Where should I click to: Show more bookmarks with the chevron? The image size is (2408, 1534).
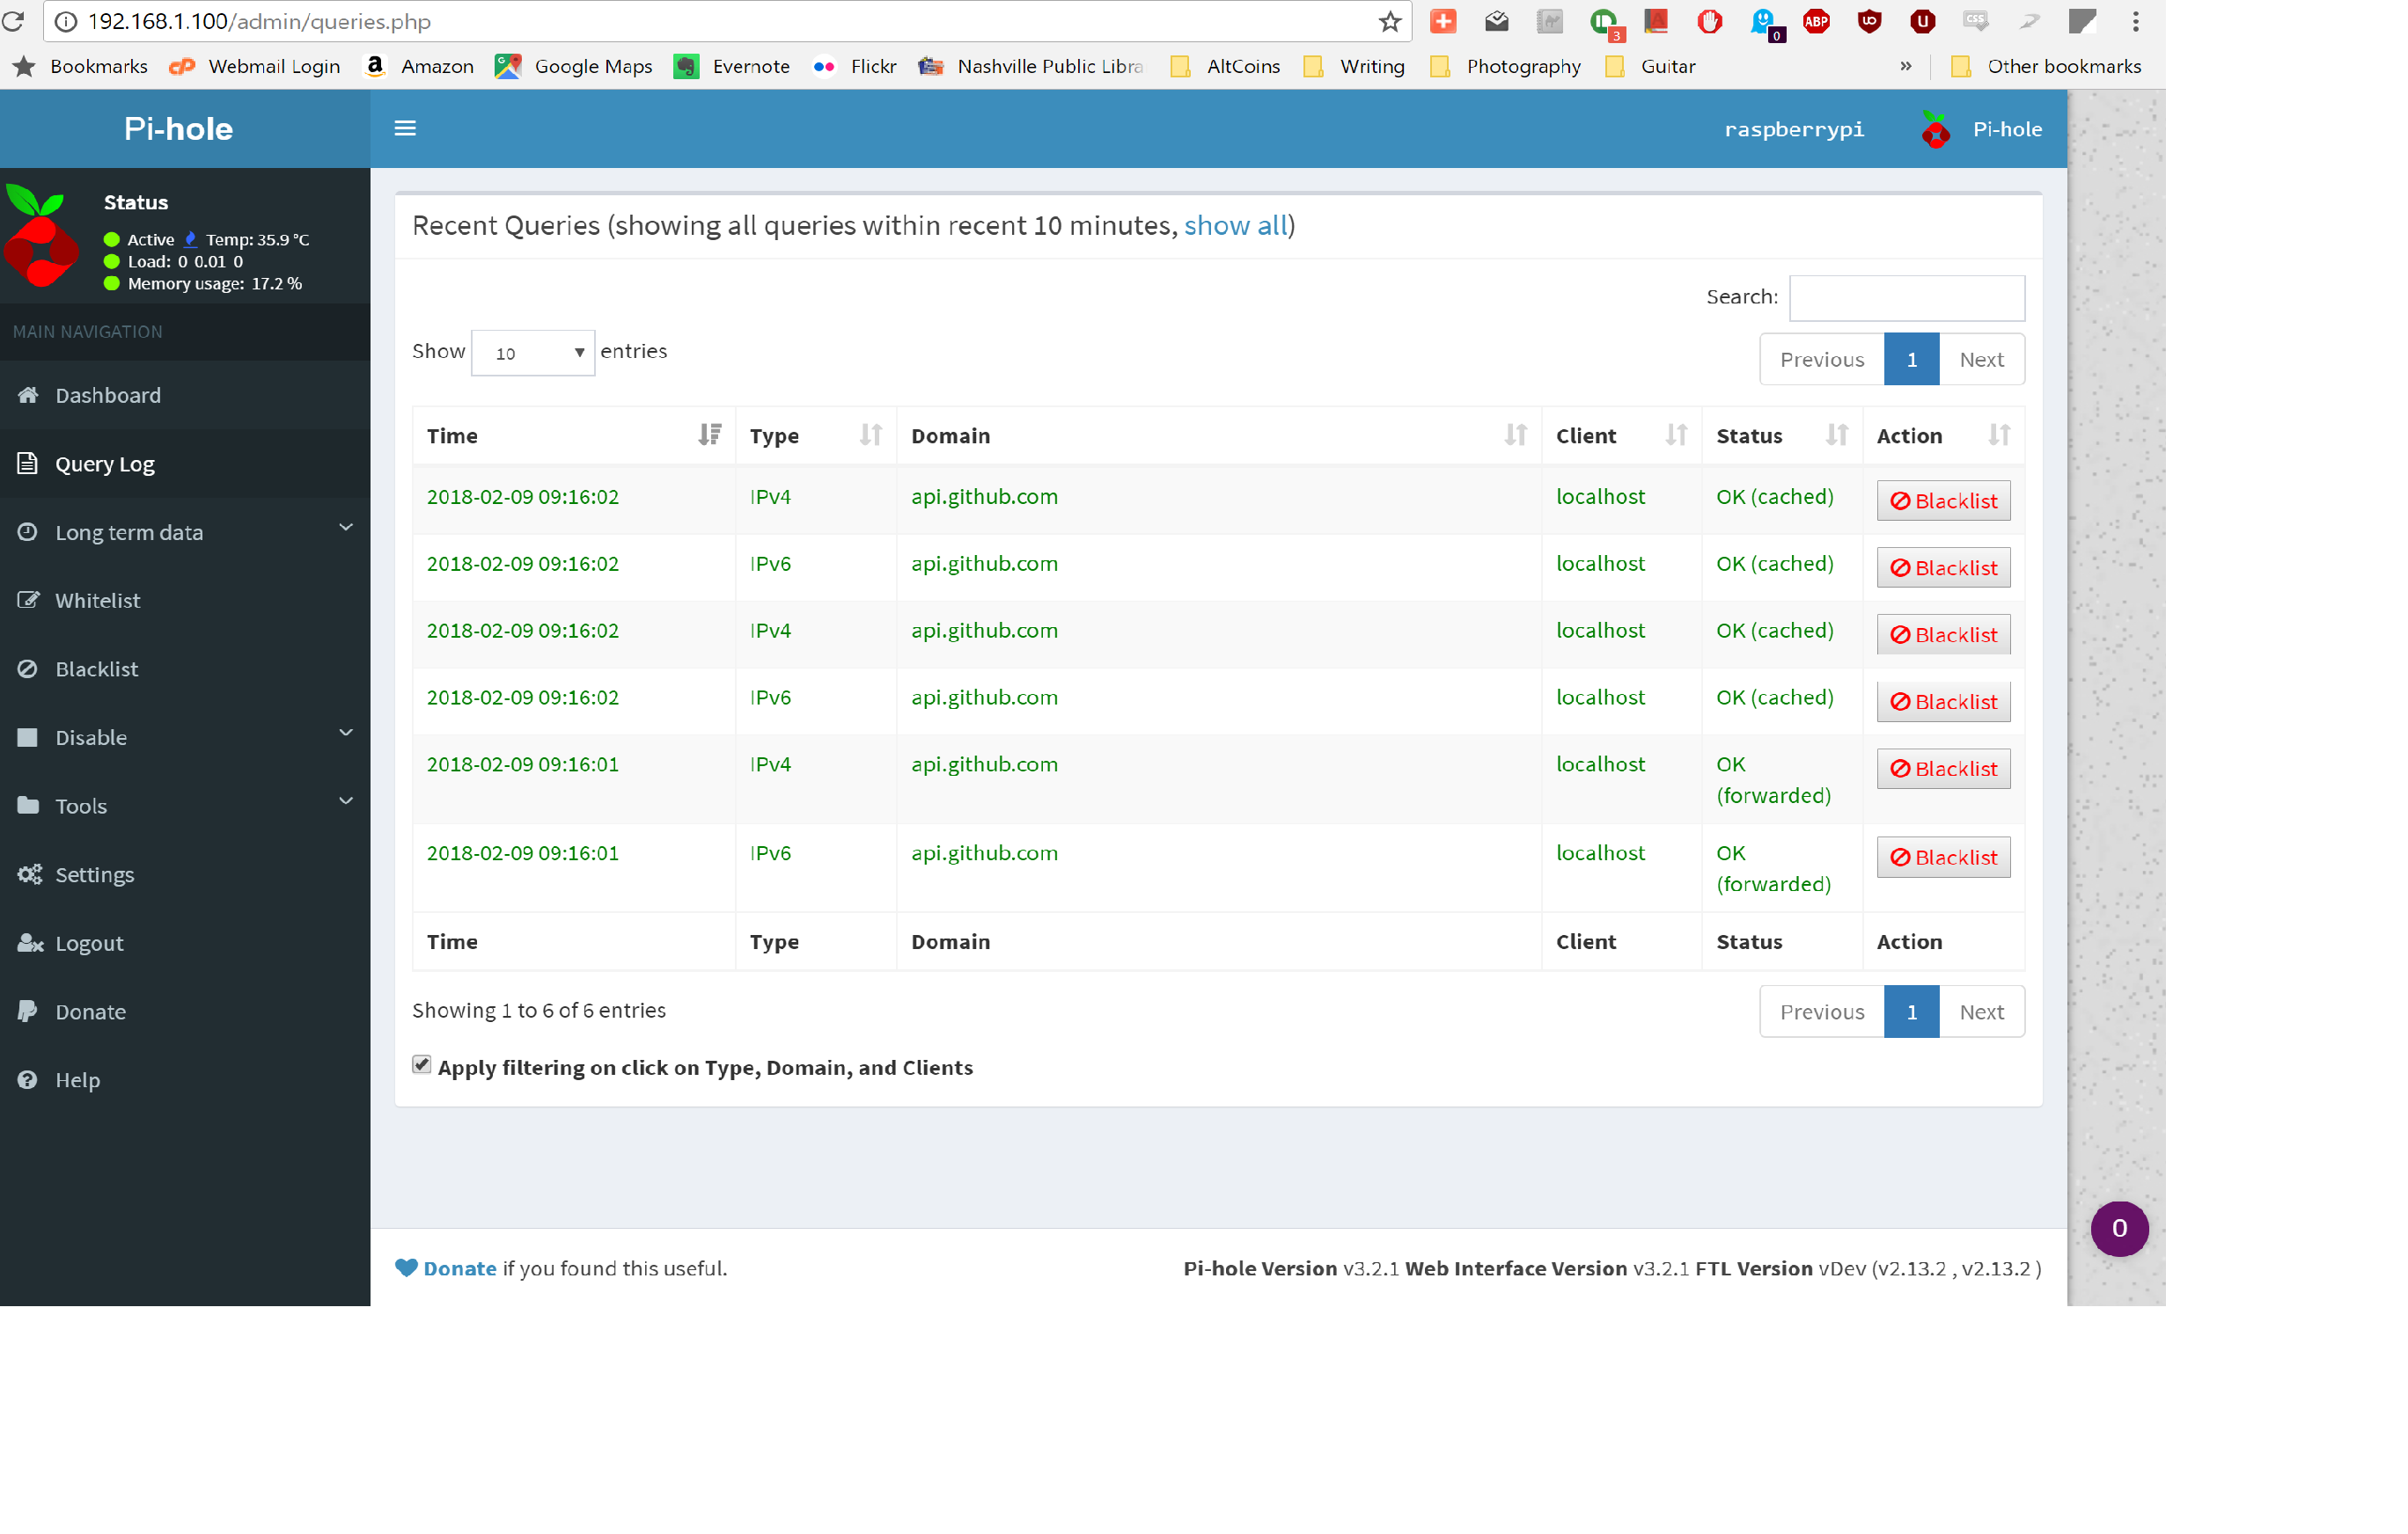click(x=1906, y=66)
